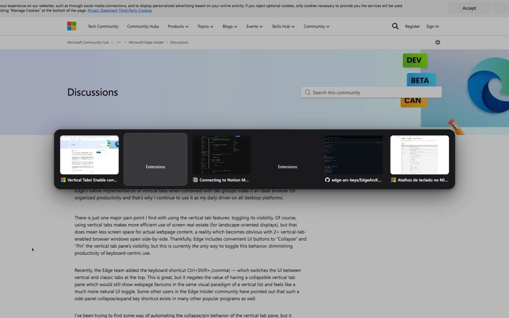Expand the Community dropdown menu

click(317, 26)
